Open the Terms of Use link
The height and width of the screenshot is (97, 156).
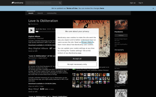pos(72,8)
